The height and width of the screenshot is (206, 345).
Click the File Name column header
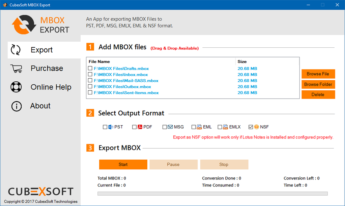(99, 61)
